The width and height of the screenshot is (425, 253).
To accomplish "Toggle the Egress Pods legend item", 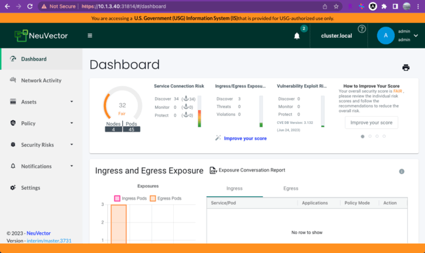I will (x=165, y=198).
